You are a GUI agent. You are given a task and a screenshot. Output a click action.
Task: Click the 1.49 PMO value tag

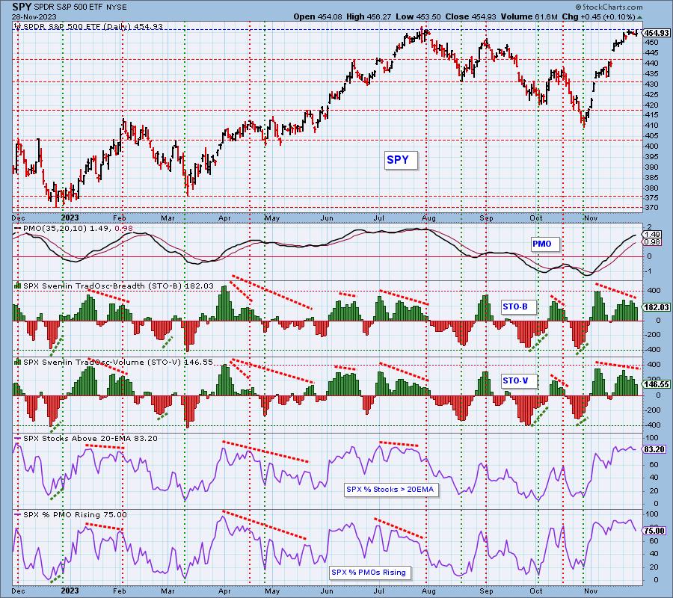coord(652,234)
